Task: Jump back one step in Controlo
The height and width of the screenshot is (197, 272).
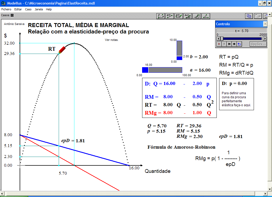Action: coord(229,44)
